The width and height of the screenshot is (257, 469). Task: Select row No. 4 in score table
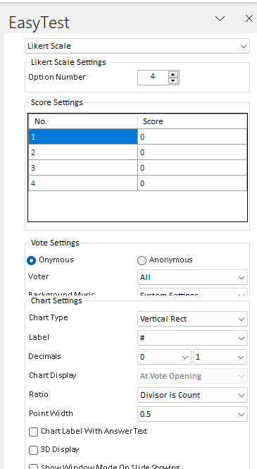tap(83, 183)
